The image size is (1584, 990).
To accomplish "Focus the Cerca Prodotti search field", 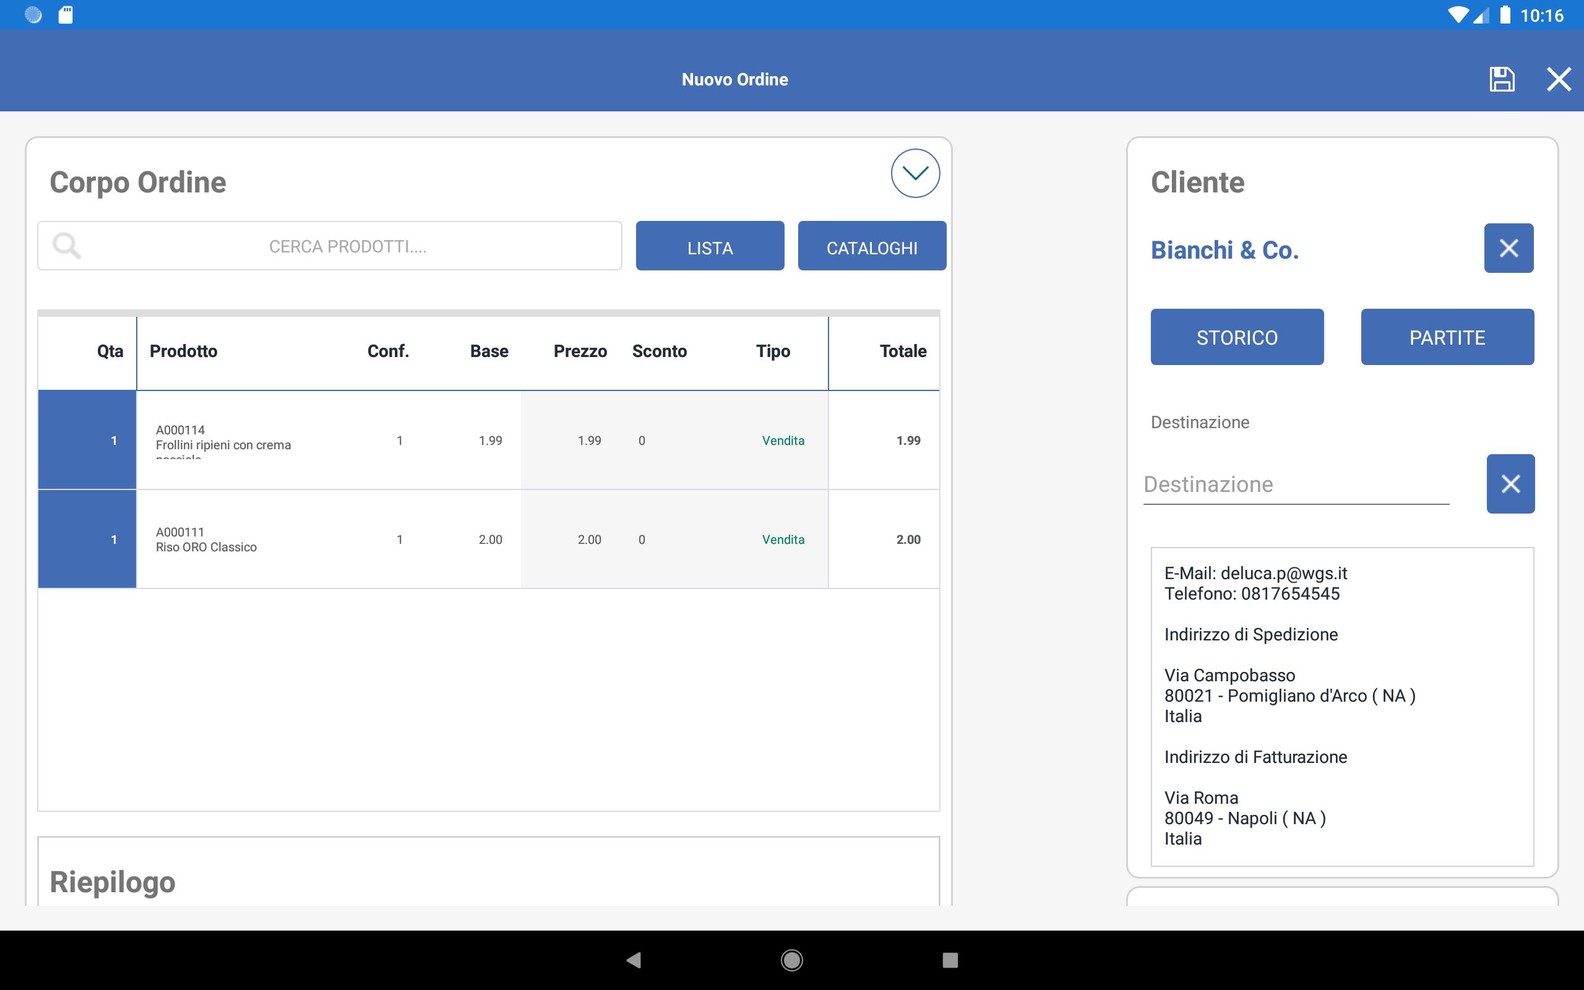I will (x=329, y=246).
